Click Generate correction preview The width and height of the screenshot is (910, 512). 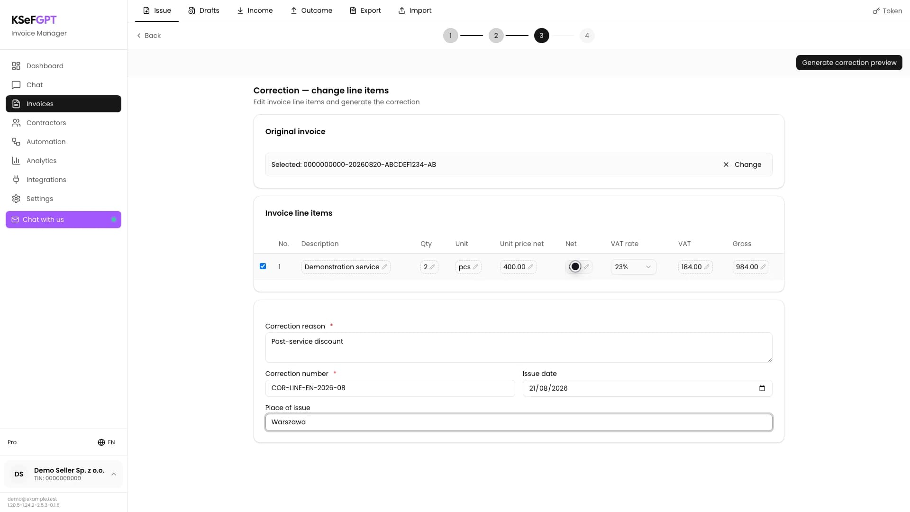coord(849,63)
